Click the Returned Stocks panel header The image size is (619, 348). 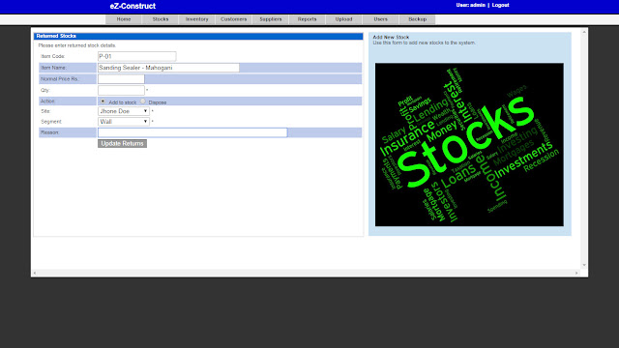click(198, 36)
